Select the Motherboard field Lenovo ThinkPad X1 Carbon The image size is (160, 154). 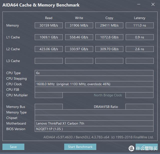pos(94,123)
